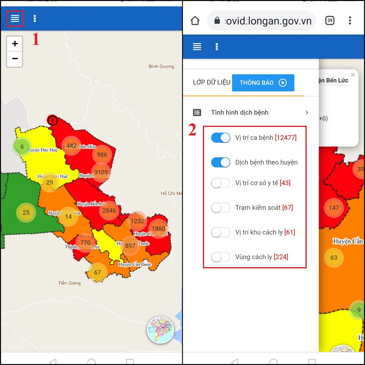Click the Huyện Bến Lức map label
This screenshot has height=365, width=365.
(92, 204)
